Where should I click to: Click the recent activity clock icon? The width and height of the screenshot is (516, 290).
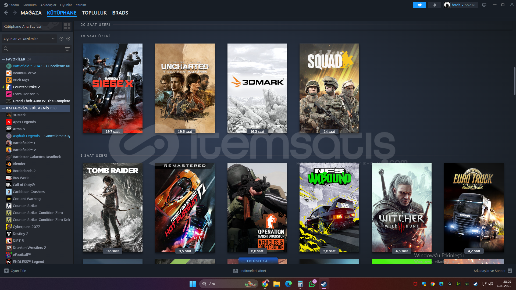click(x=61, y=39)
